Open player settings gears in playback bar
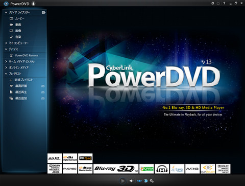The image size is (245, 186). pos(152,181)
